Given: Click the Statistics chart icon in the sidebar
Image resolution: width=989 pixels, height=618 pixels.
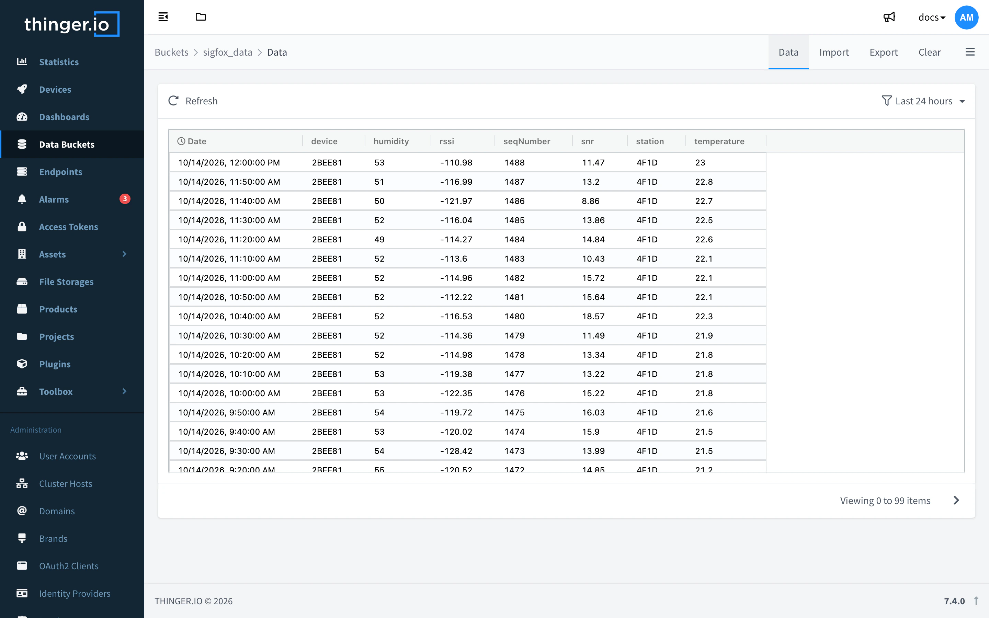Looking at the screenshot, I should 22,62.
